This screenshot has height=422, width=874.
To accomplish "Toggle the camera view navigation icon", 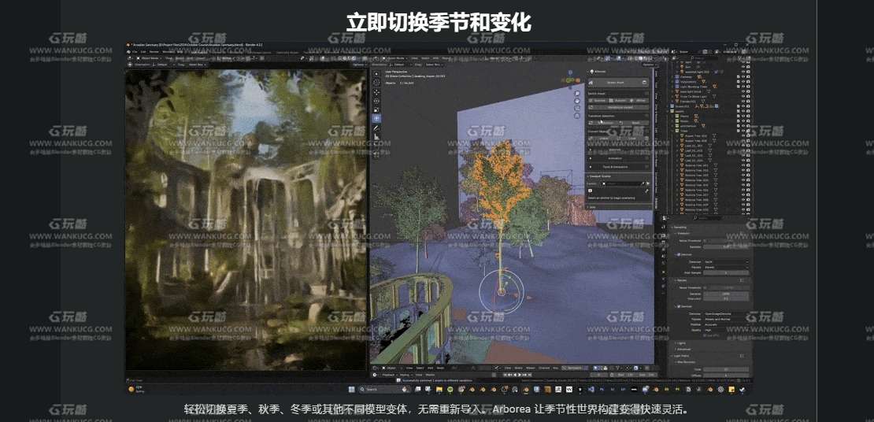I will 577,108.
